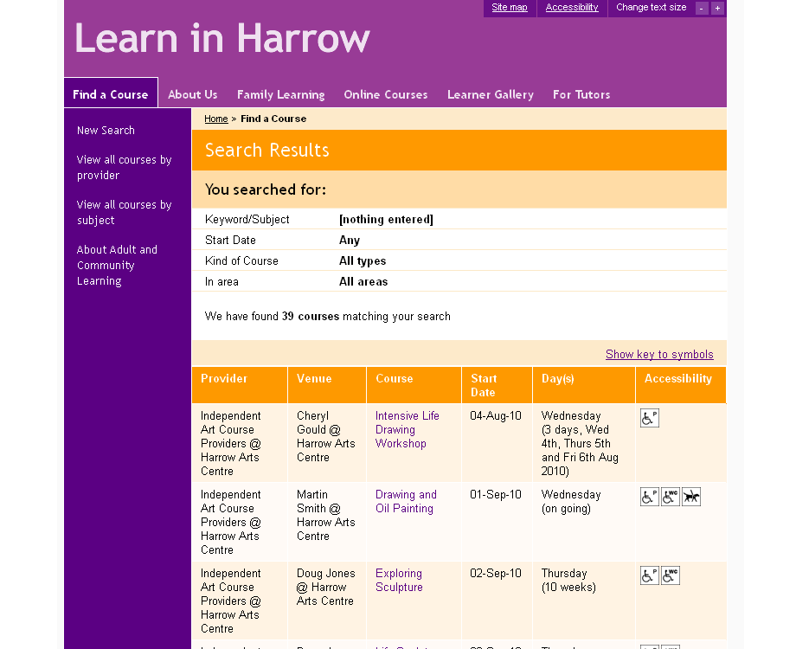Open the Learner Gallery tab
The height and width of the screenshot is (649, 796).
tap(491, 94)
